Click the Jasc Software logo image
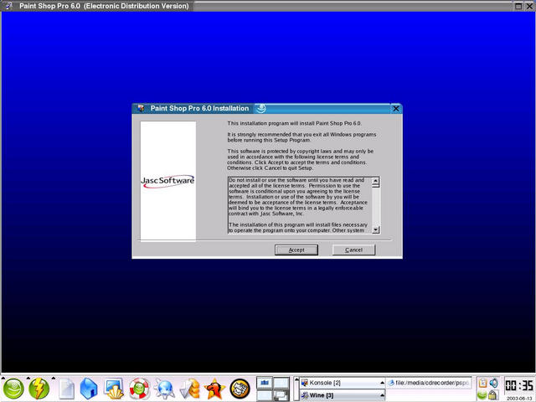 point(167,181)
